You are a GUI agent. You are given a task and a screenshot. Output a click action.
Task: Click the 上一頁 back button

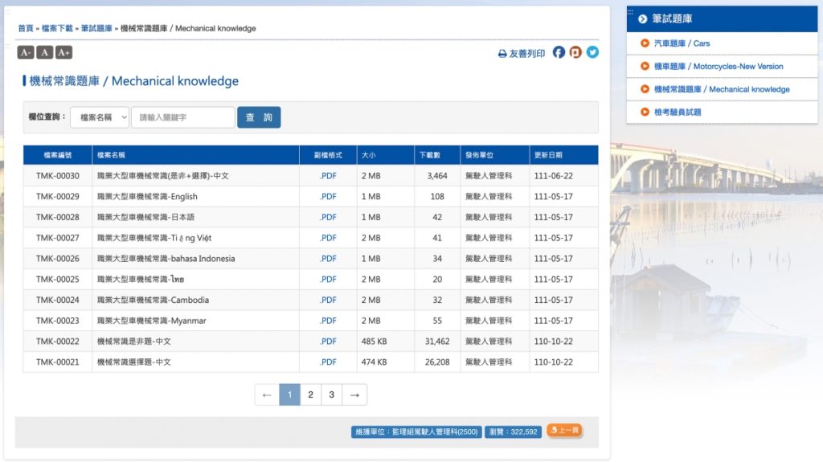[x=564, y=431]
